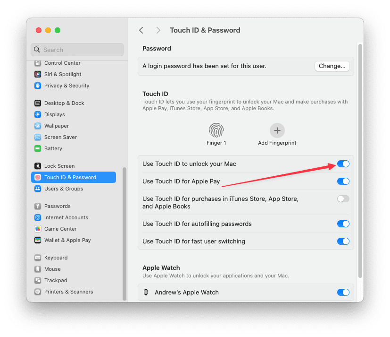
Task: Toggle Use Touch ID to unlock your Mac
Action: (x=343, y=164)
